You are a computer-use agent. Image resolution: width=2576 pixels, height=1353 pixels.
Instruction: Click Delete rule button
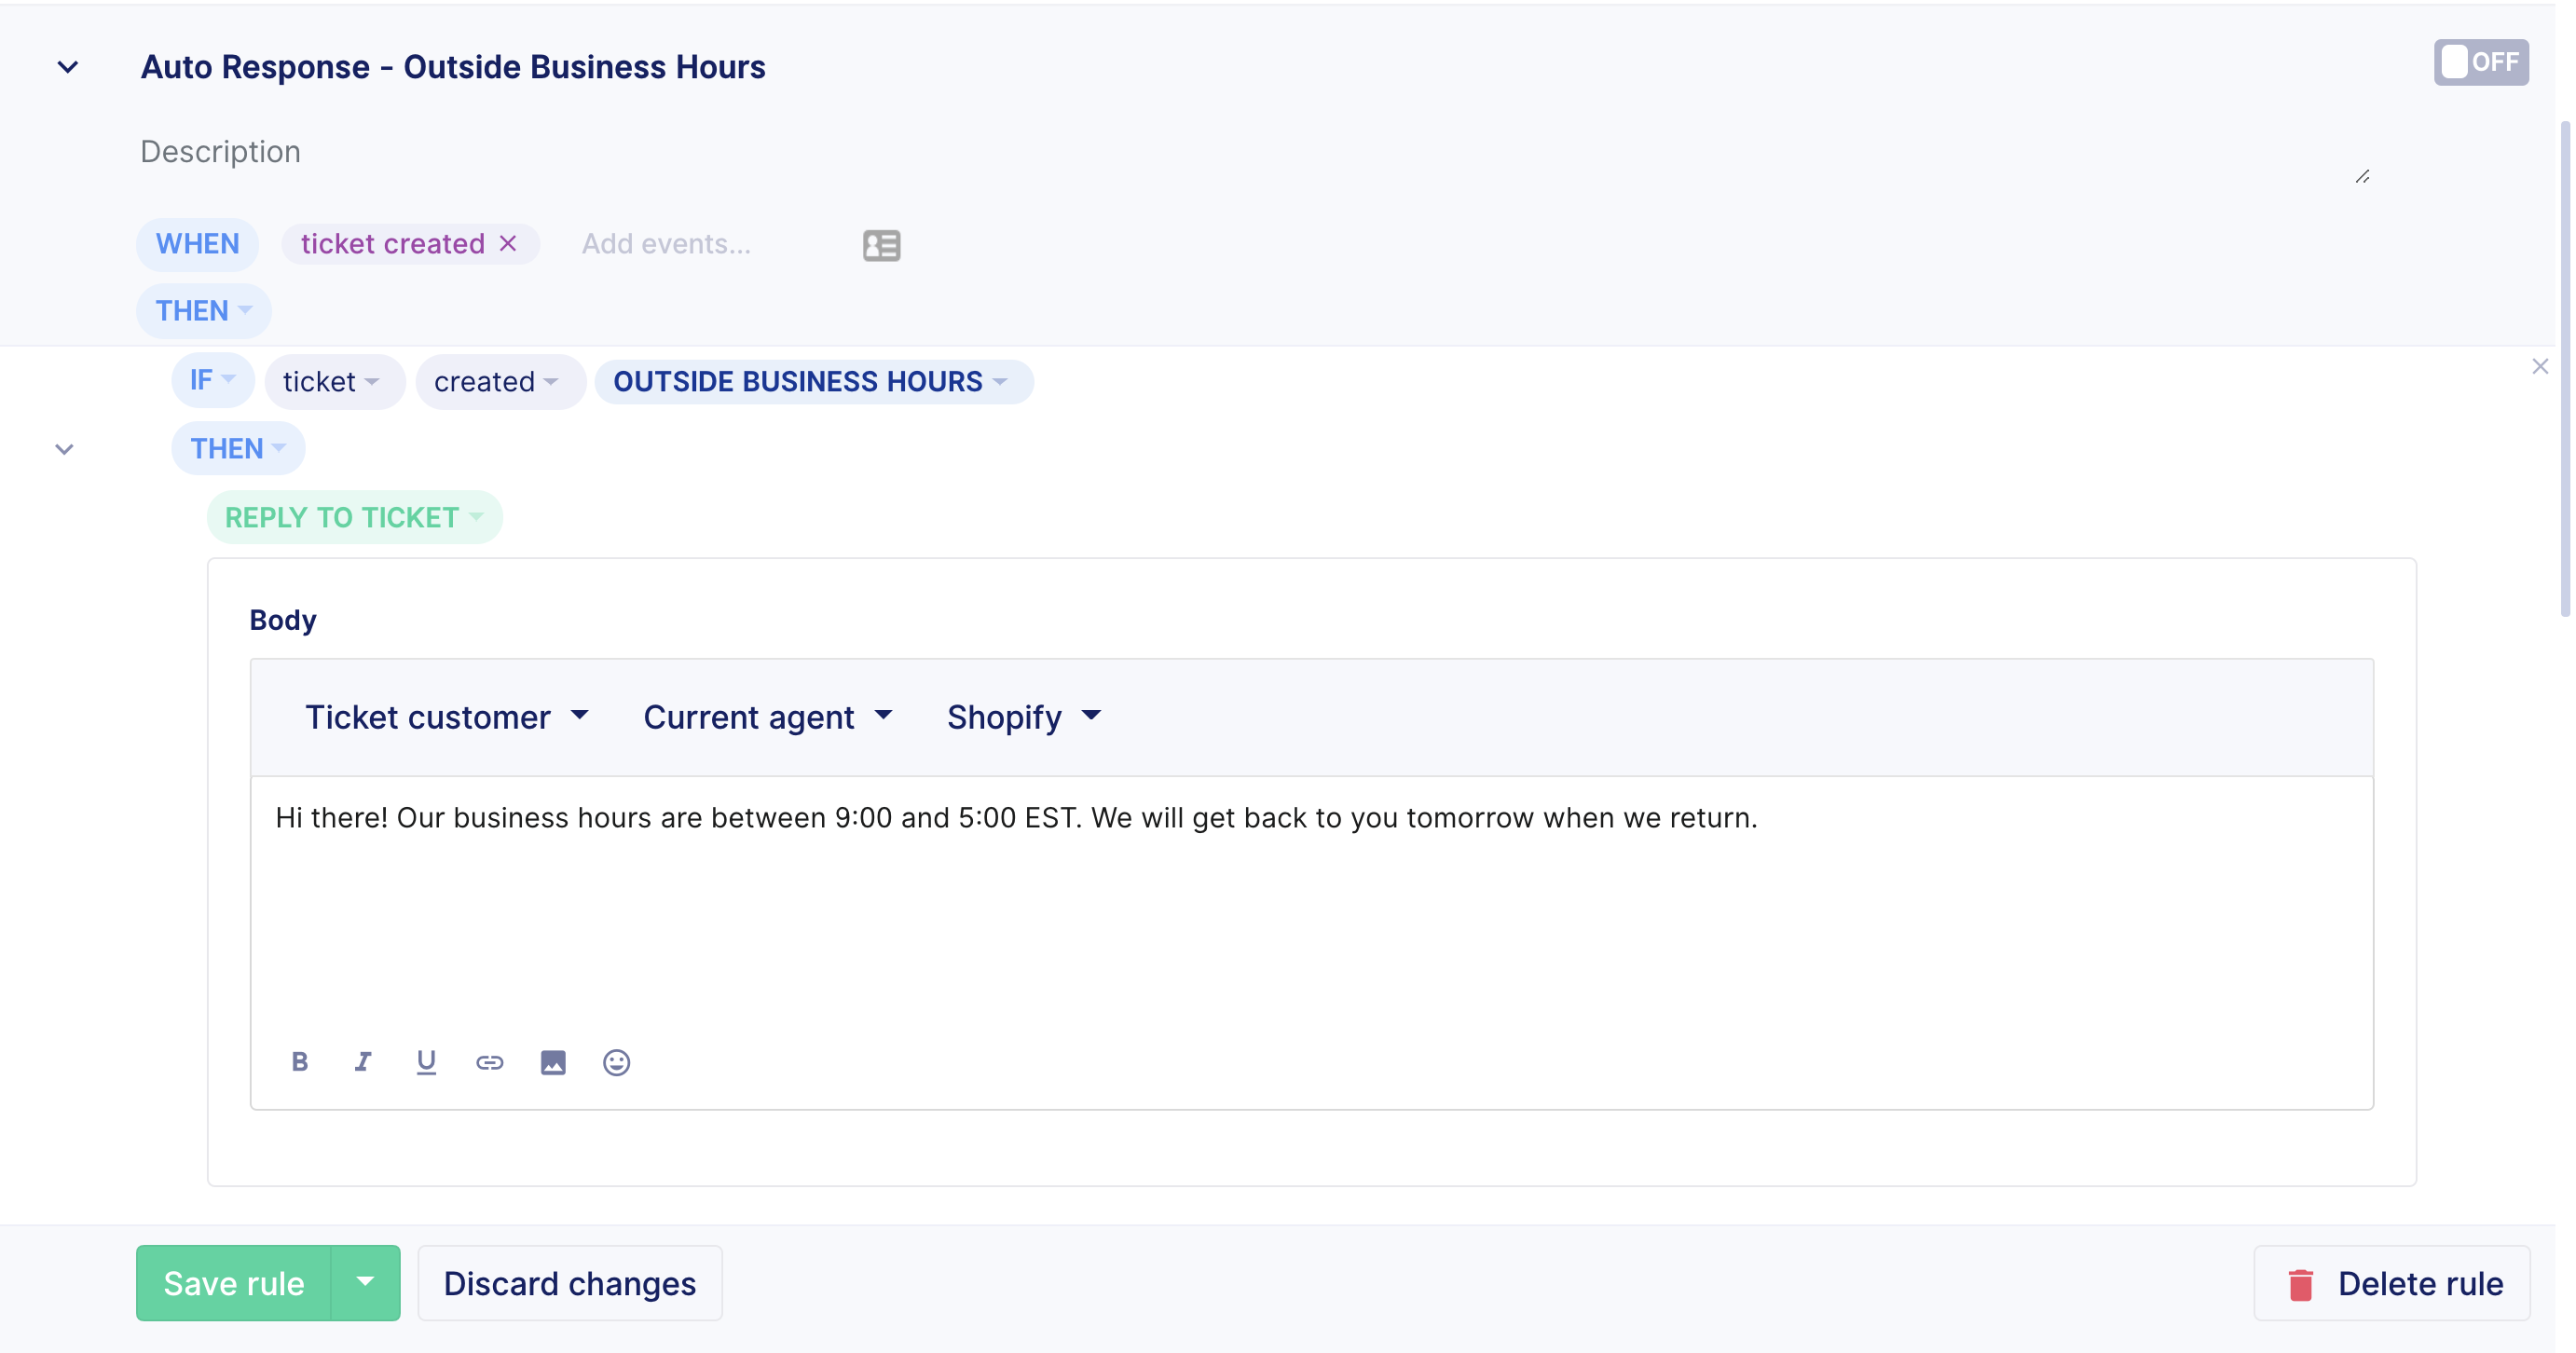(2392, 1283)
